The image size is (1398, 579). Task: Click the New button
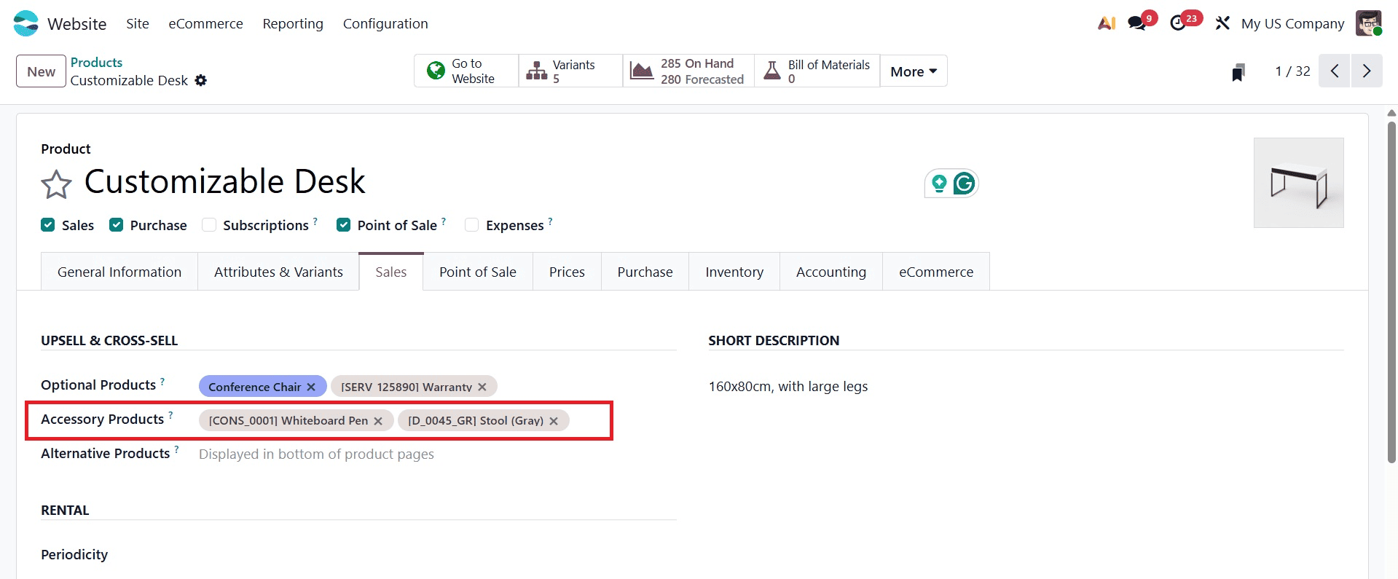41,71
